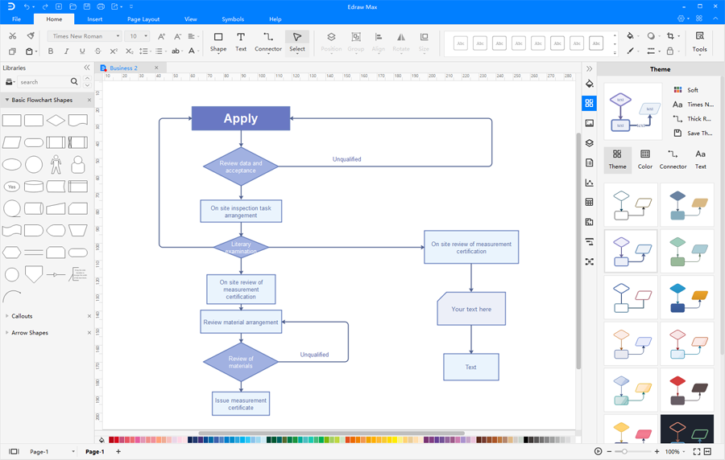The image size is (725, 460).
Task: Click the Color button in Theme panel
Action: click(645, 158)
